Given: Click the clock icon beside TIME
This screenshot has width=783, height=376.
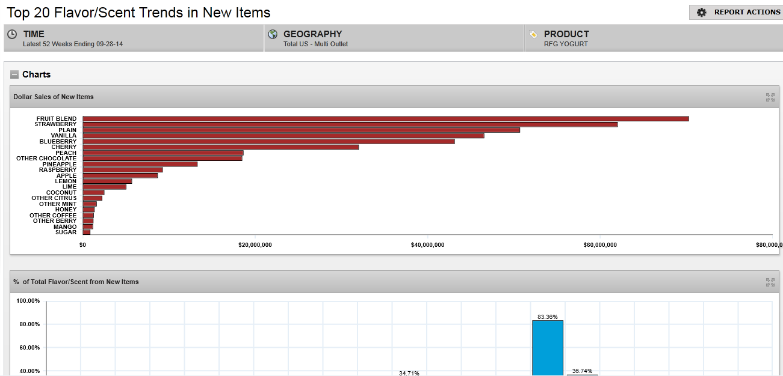Looking at the screenshot, I should (12, 34).
